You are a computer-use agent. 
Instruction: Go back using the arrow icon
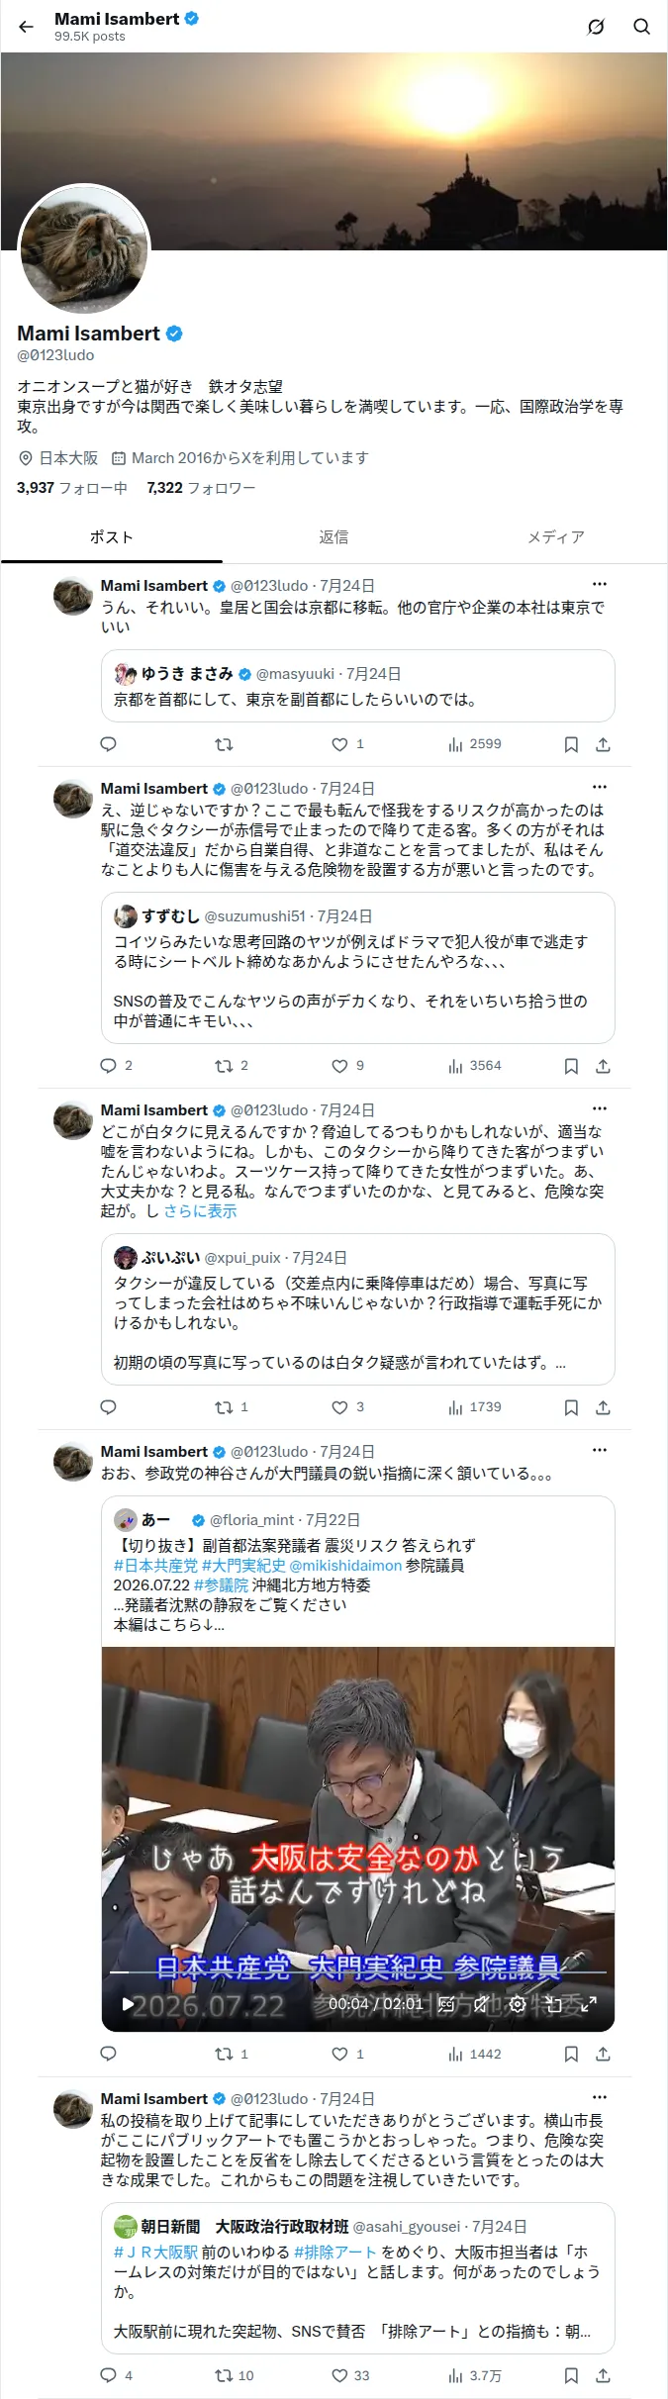click(x=27, y=27)
